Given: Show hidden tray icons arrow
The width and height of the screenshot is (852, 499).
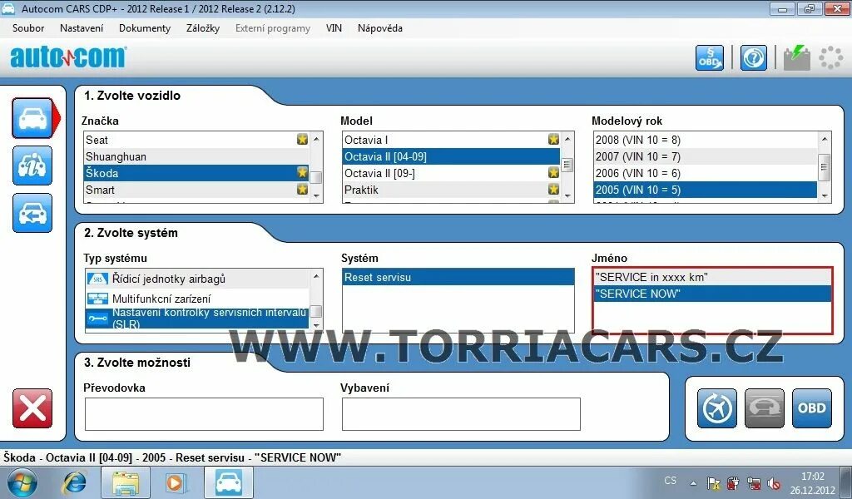Looking at the screenshot, I should [693, 482].
